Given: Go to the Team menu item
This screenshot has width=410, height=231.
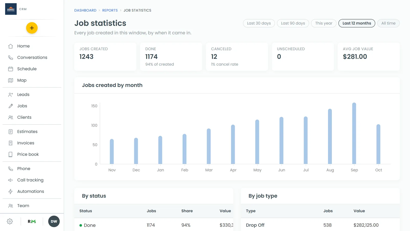Looking at the screenshot, I should point(23,206).
